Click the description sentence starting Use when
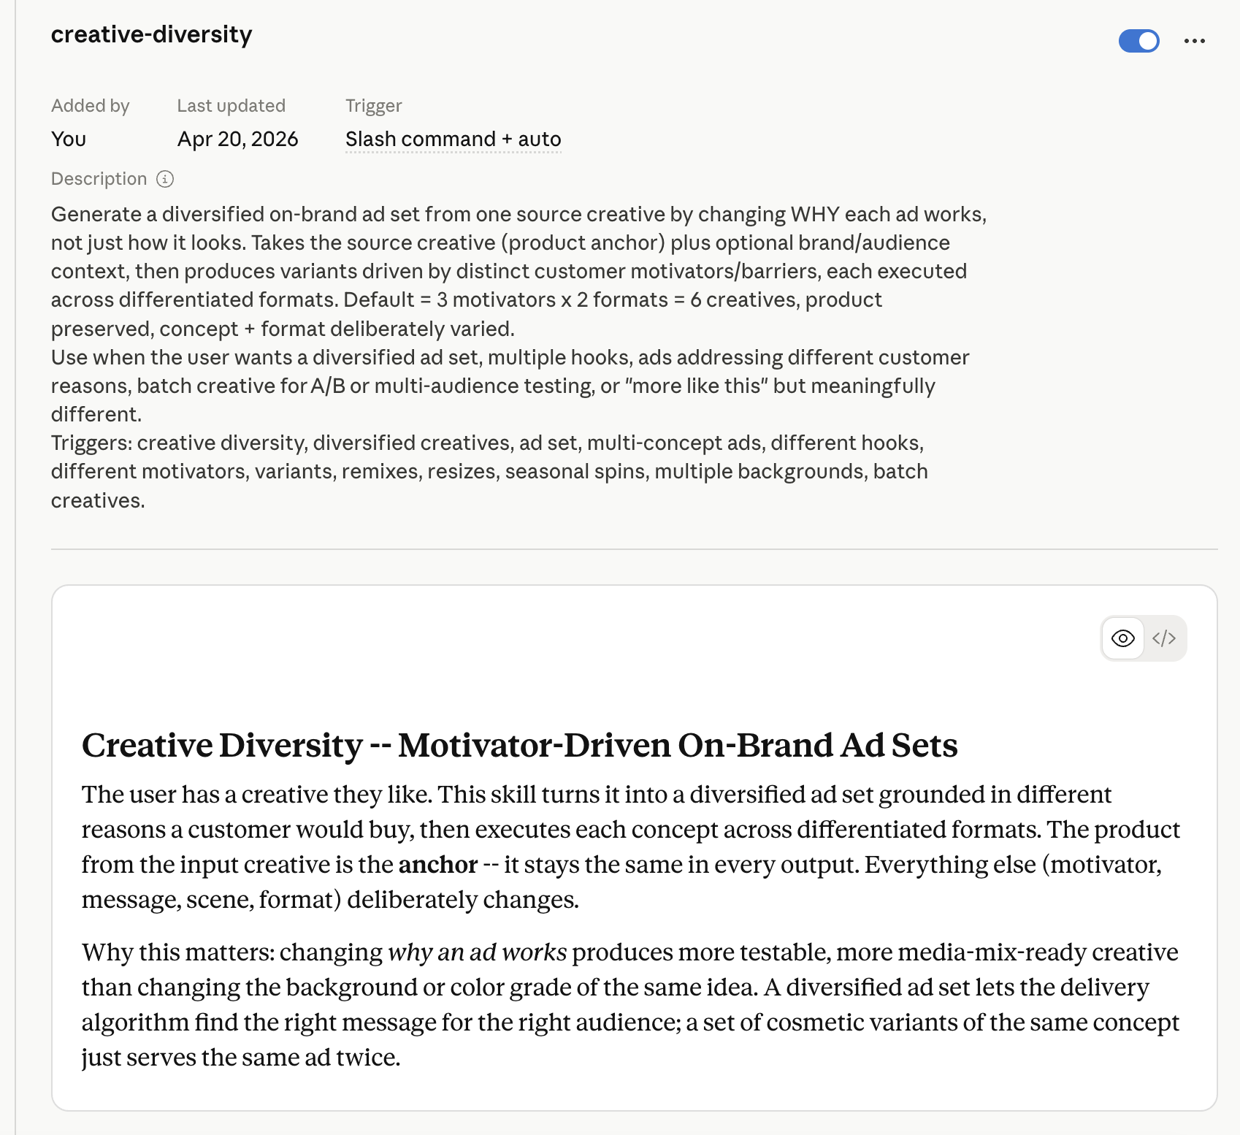Viewport: 1240px width, 1135px height. click(x=510, y=358)
